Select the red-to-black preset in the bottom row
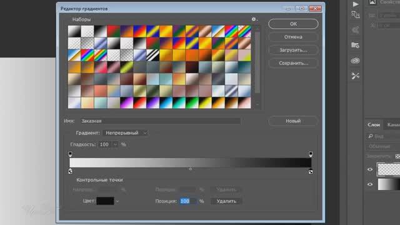 (x=140, y=102)
